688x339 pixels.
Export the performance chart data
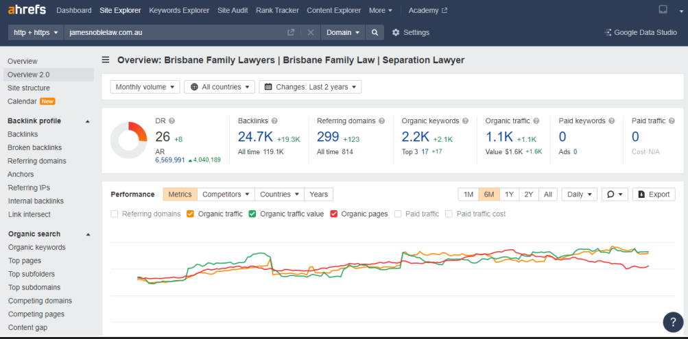(654, 194)
